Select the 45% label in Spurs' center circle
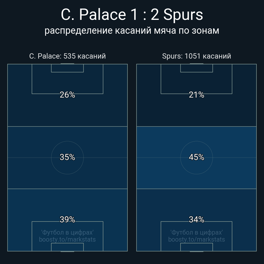This screenshot has height=264, width=264. tap(196, 157)
